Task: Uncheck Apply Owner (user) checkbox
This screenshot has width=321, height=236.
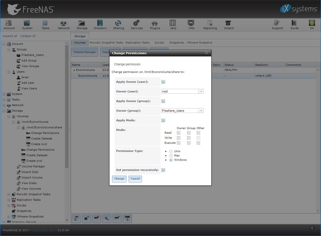Action: click(163, 82)
